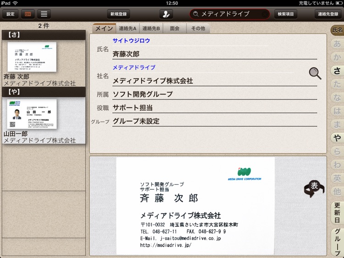
Task: Tap the 12:50 clock in status bar
Action: [x=172, y=3]
